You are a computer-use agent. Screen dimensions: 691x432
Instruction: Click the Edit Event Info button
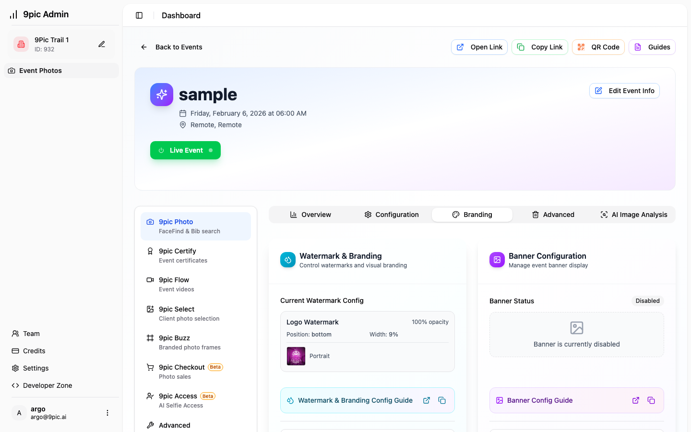click(x=624, y=91)
